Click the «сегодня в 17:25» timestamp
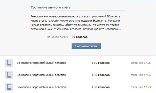The image size is (156, 93). coord(141,75)
